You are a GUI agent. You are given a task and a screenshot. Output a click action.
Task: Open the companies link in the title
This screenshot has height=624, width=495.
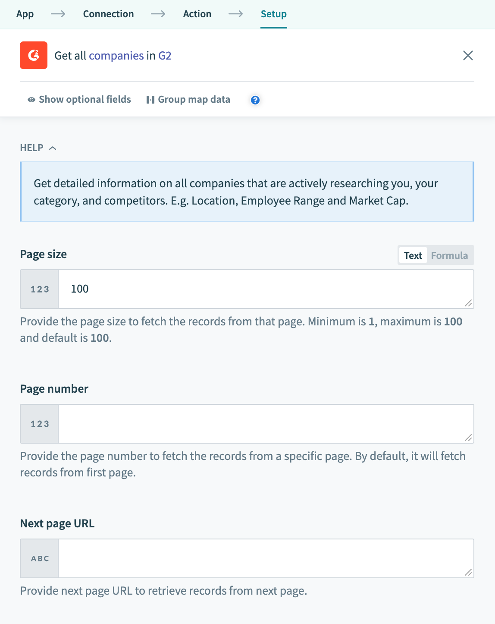click(x=116, y=55)
